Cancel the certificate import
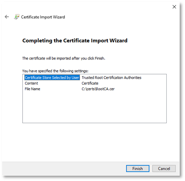Screen dimensions: 185x181 pos(164,169)
